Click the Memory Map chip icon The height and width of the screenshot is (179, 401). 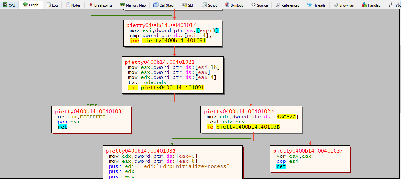[122, 5]
